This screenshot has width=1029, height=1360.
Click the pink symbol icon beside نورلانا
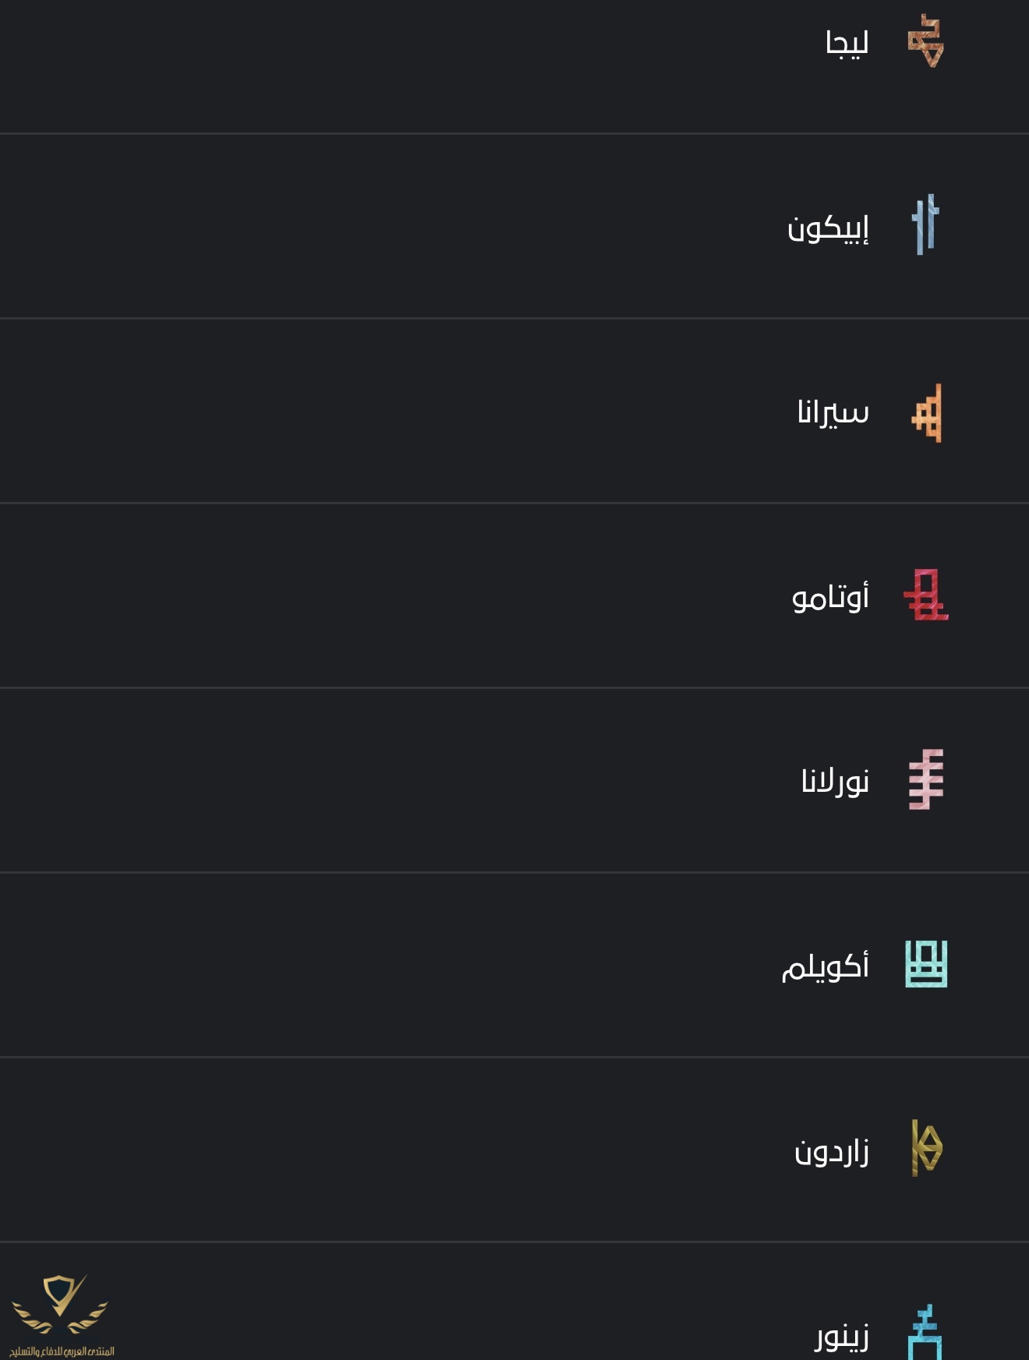(x=926, y=779)
